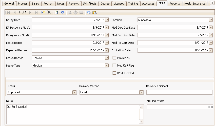
Task: Go to the last record
Action: click(36, 12)
